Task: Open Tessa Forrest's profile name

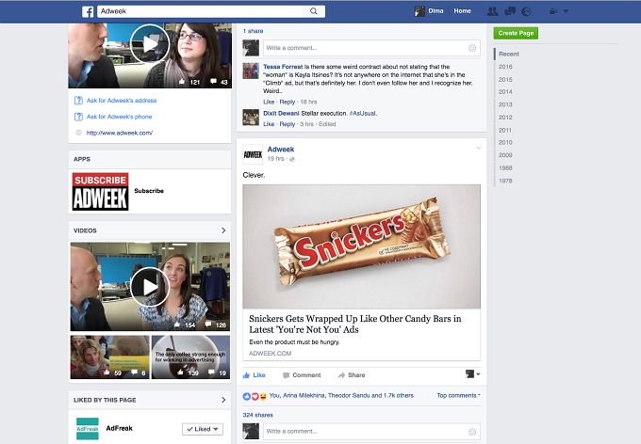Action: point(283,67)
